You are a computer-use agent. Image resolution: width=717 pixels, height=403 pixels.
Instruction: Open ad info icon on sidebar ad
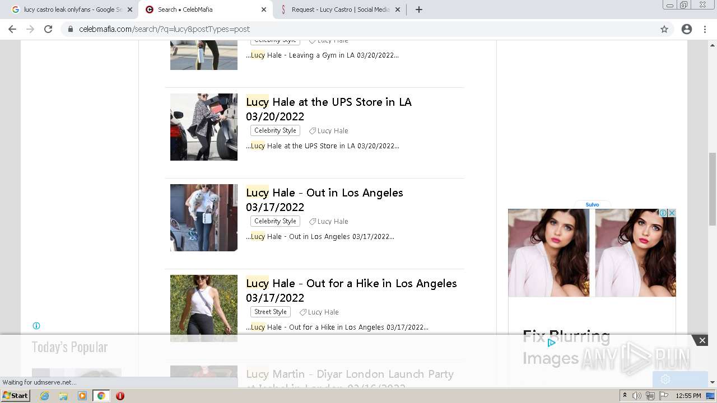[663, 213]
